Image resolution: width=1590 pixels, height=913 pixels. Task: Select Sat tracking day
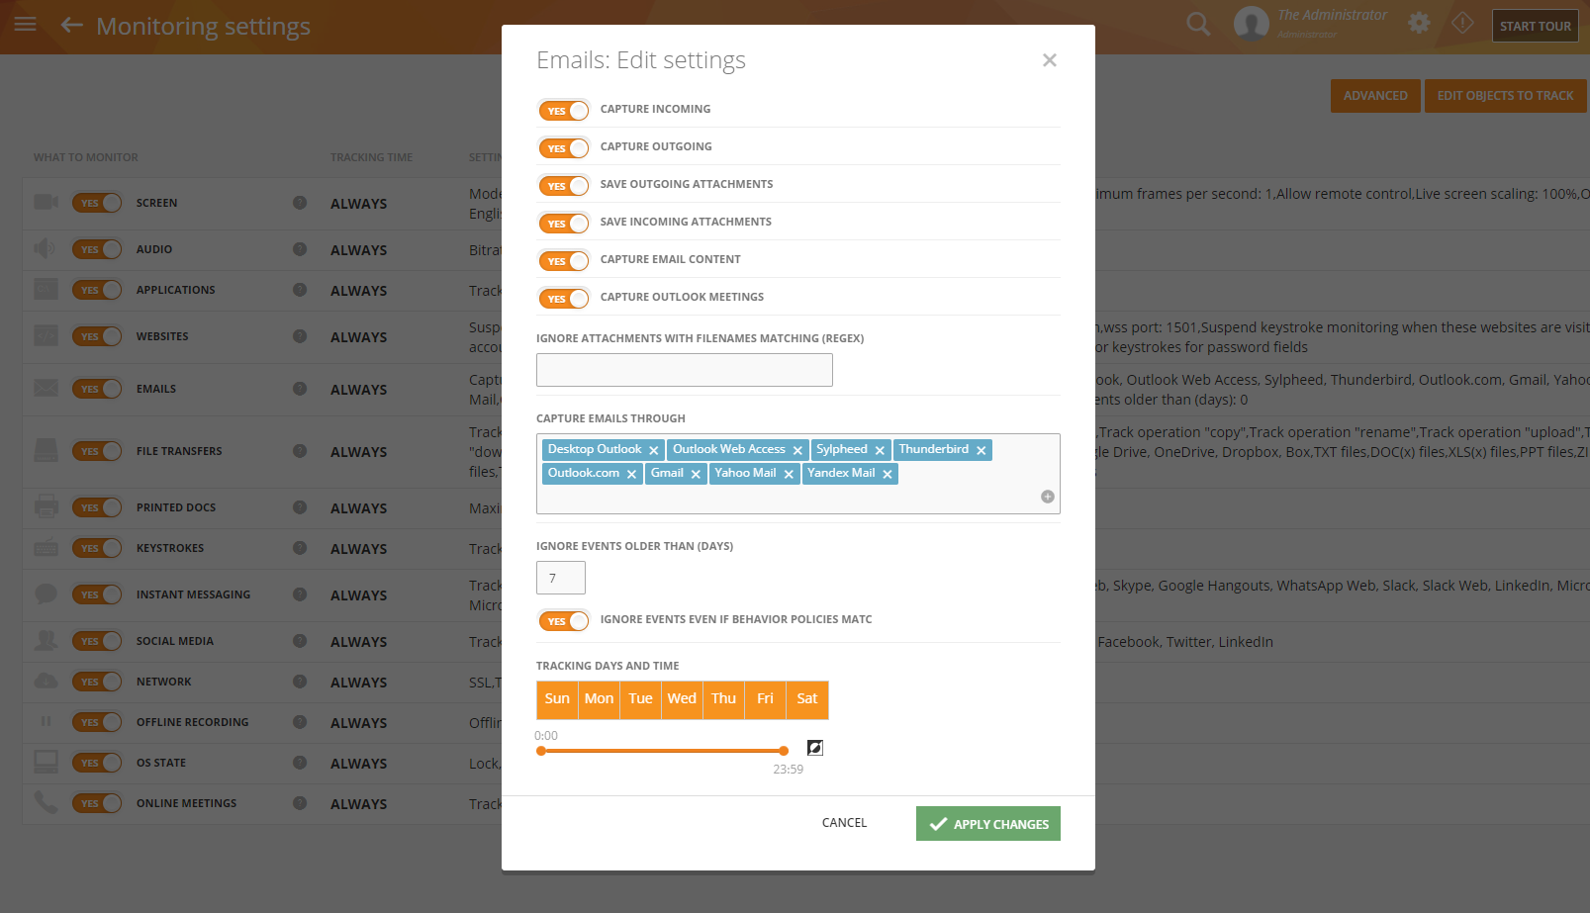pos(807,699)
